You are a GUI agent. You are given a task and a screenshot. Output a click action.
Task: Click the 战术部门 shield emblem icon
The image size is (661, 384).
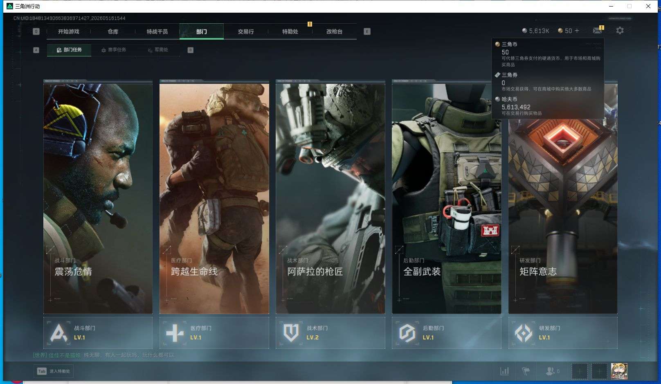coord(291,333)
